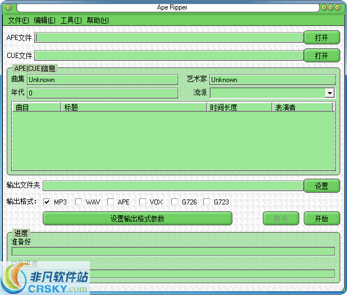Expand the 流派 genre dropdown arrow
The height and width of the screenshot is (295, 347).
pyautogui.click(x=330, y=93)
